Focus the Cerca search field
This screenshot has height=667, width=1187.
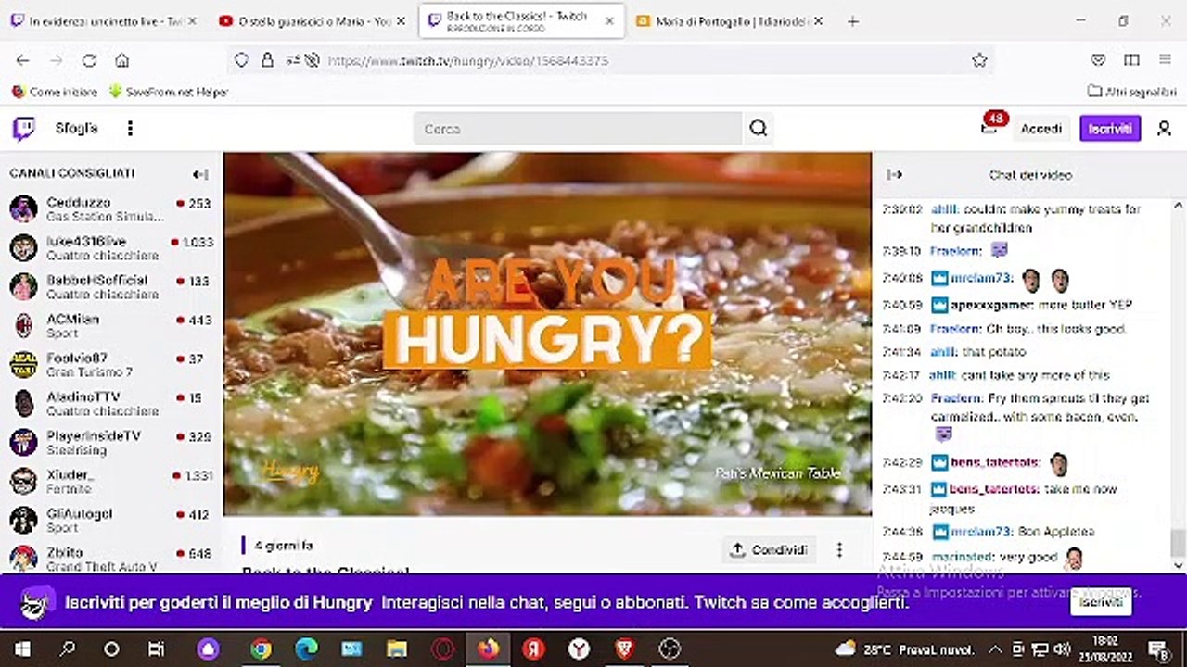[x=578, y=129]
